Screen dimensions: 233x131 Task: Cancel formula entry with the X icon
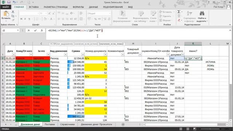(29, 31)
